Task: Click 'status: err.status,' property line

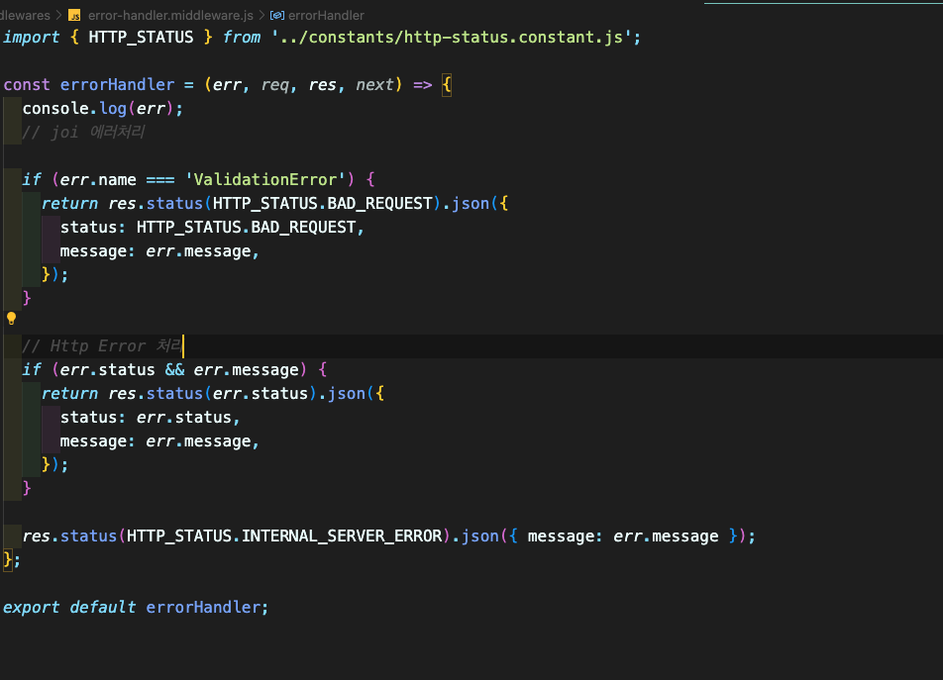Action: [150, 417]
